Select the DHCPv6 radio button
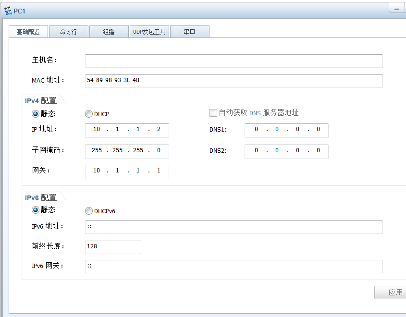Image resolution: width=406 pixels, height=317 pixels. coord(89,211)
